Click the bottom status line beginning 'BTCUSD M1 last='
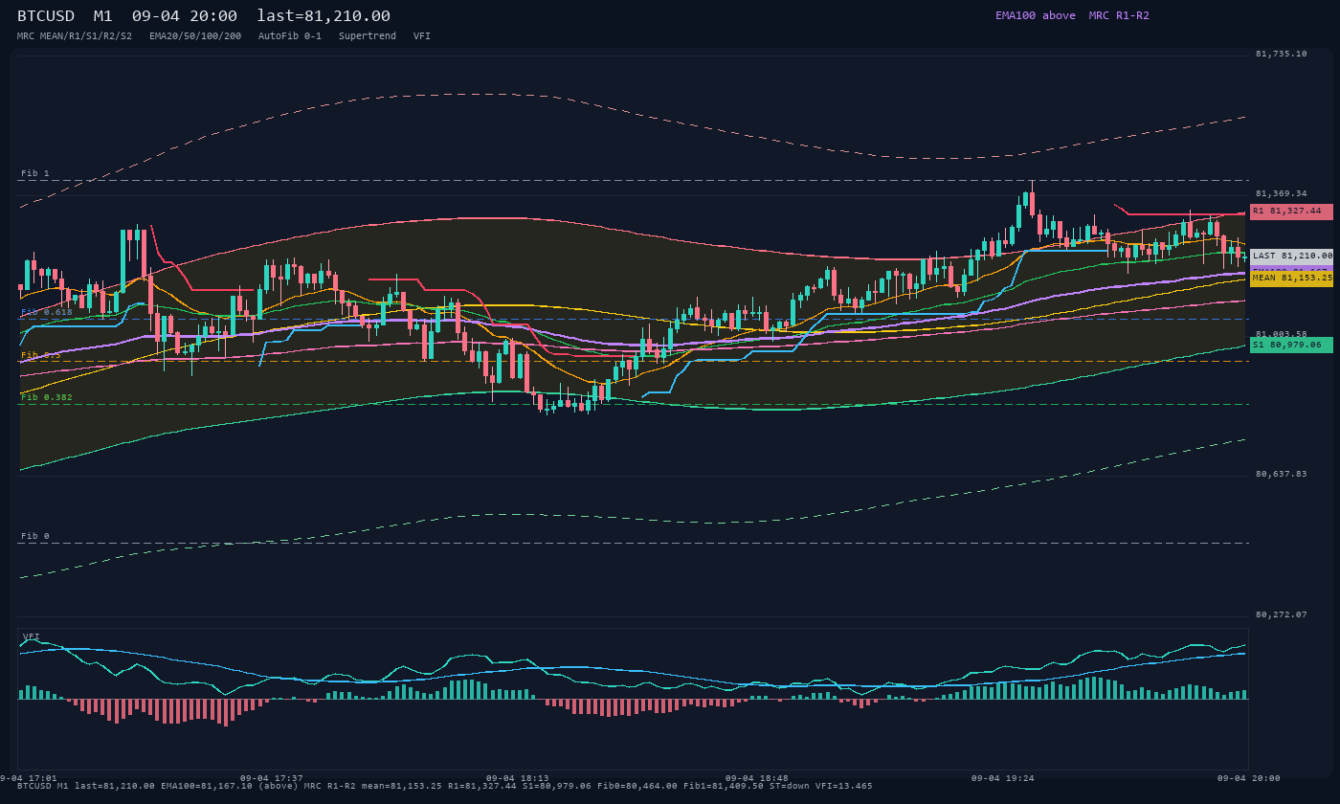 445,786
